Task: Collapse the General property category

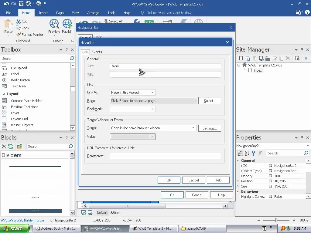Action: coord(238,160)
